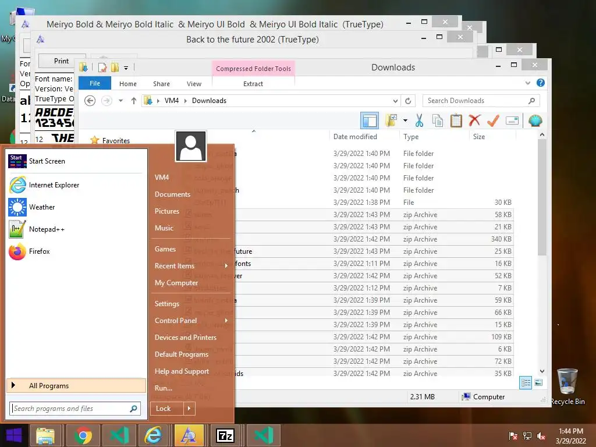
Task: Toggle the preview pane button in toolbar
Action: 370,120
